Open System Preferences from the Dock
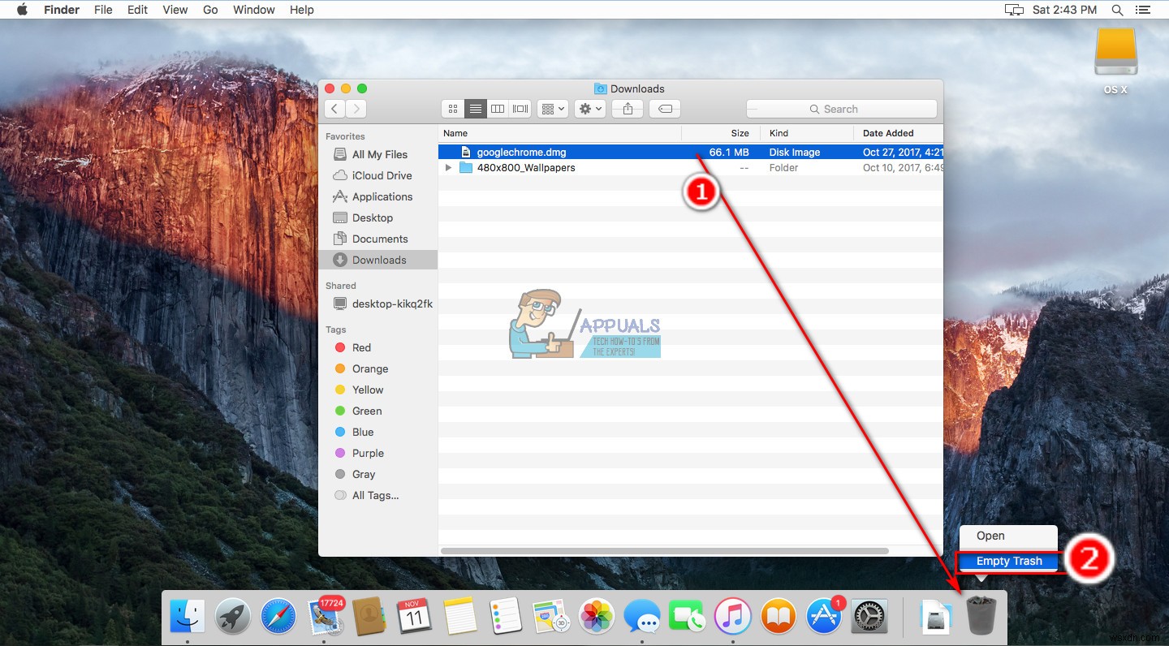This screenshot has height=646, width=1169. pyautogui.click(x=869, y=616)
